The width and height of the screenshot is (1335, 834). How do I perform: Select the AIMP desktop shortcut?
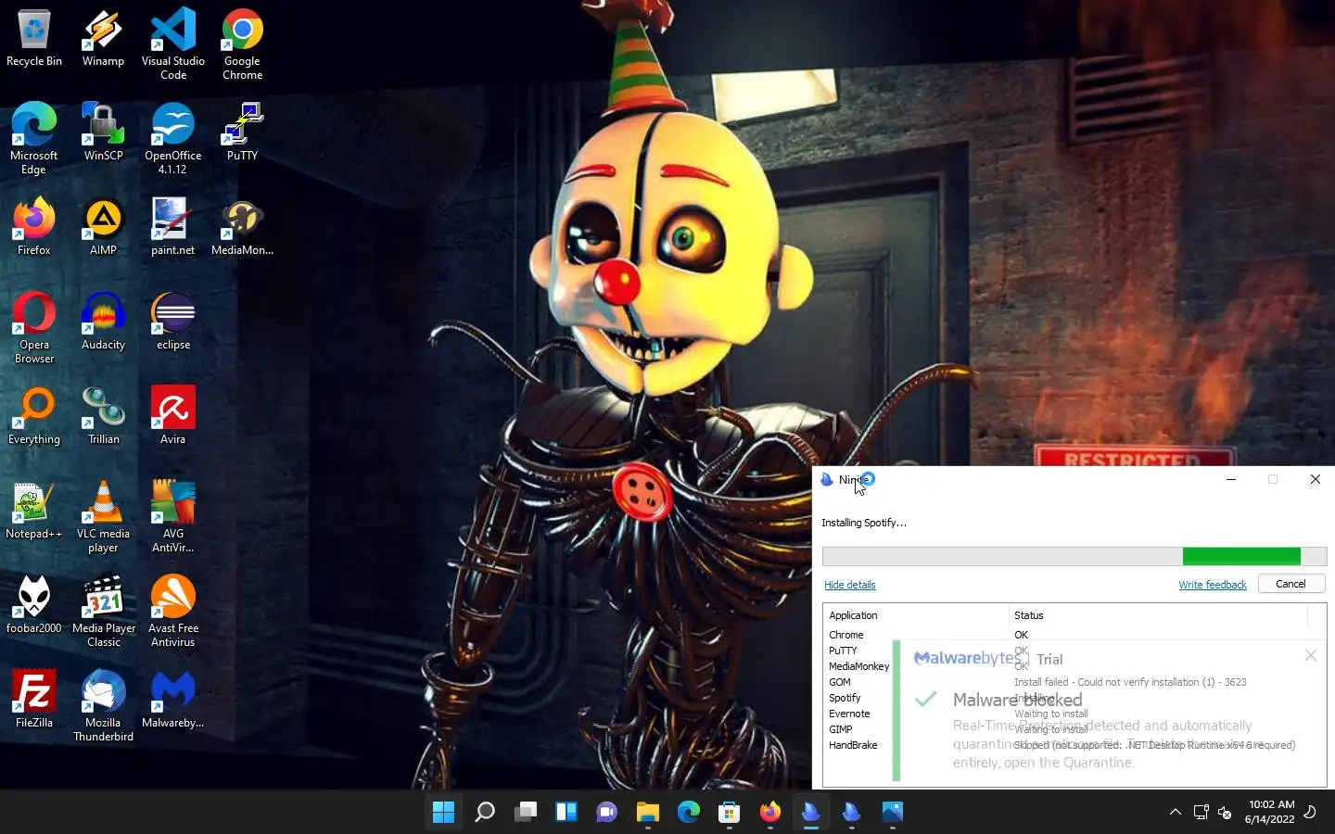coord(103,227)
